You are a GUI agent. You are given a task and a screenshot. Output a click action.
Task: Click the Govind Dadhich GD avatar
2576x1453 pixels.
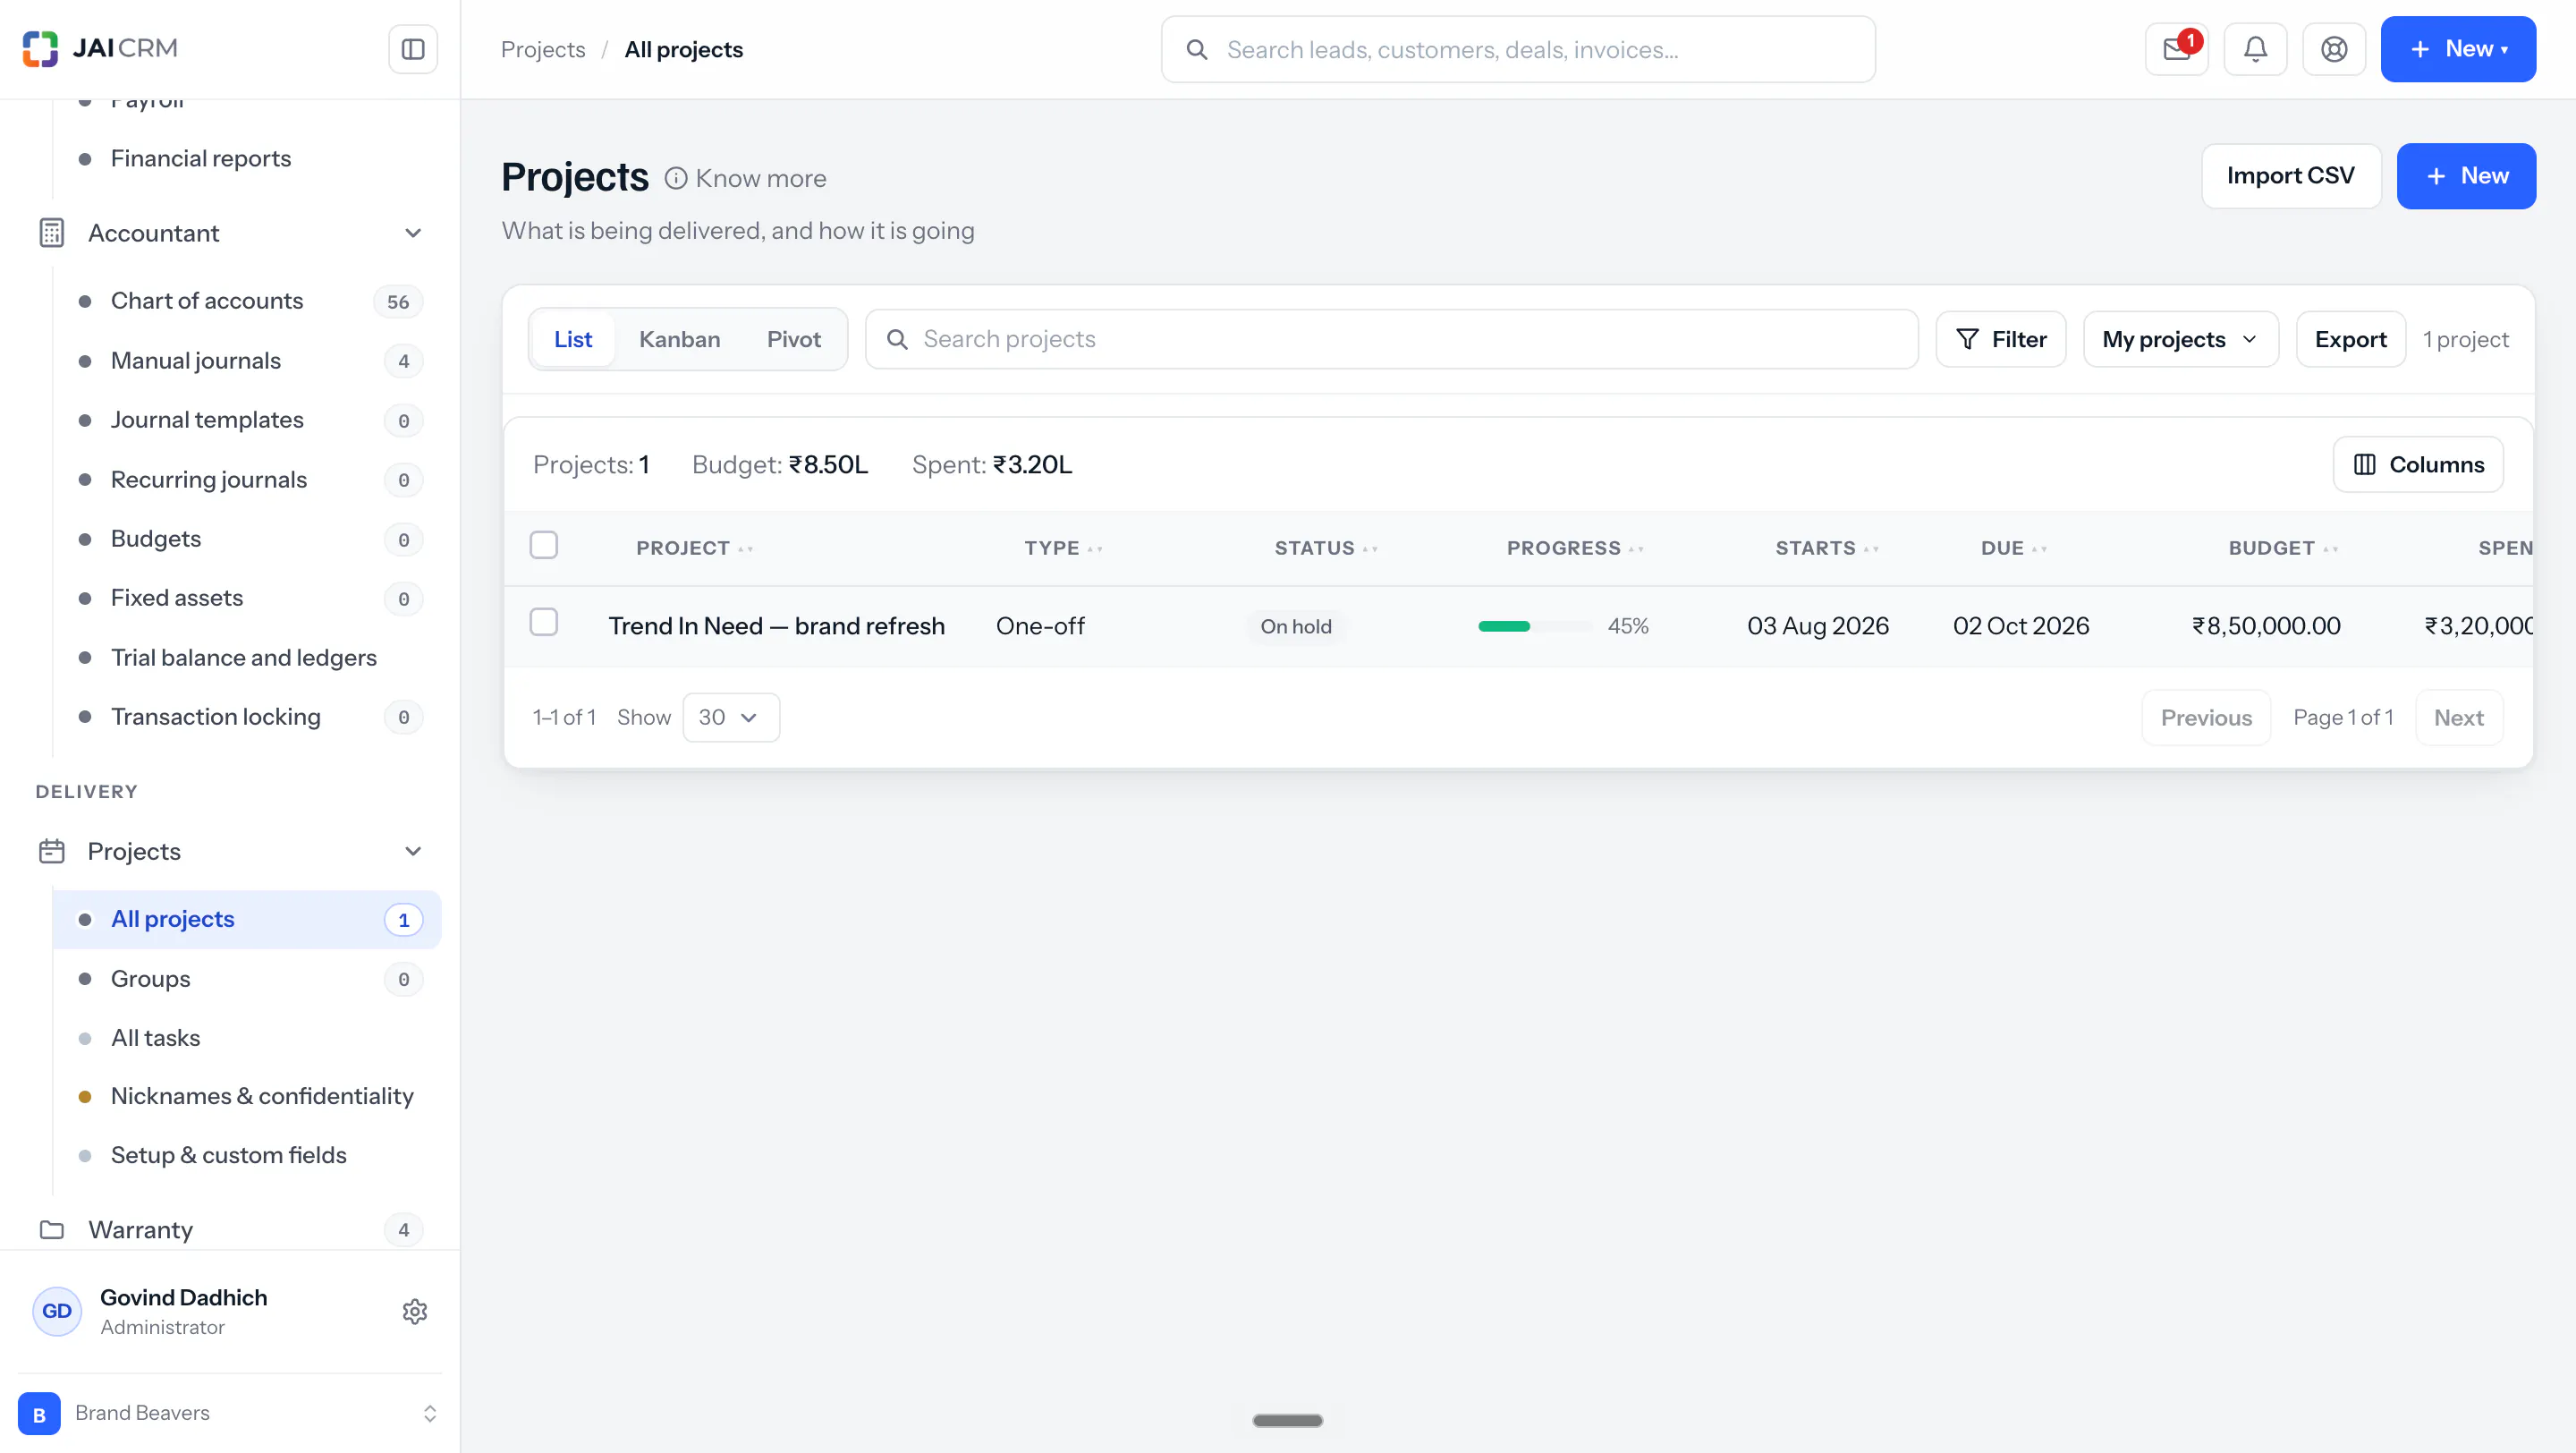tap(57, 1311)
